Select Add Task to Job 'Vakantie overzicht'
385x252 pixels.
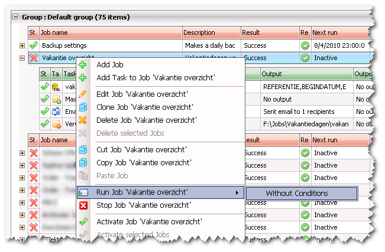(x=156, y=77)
